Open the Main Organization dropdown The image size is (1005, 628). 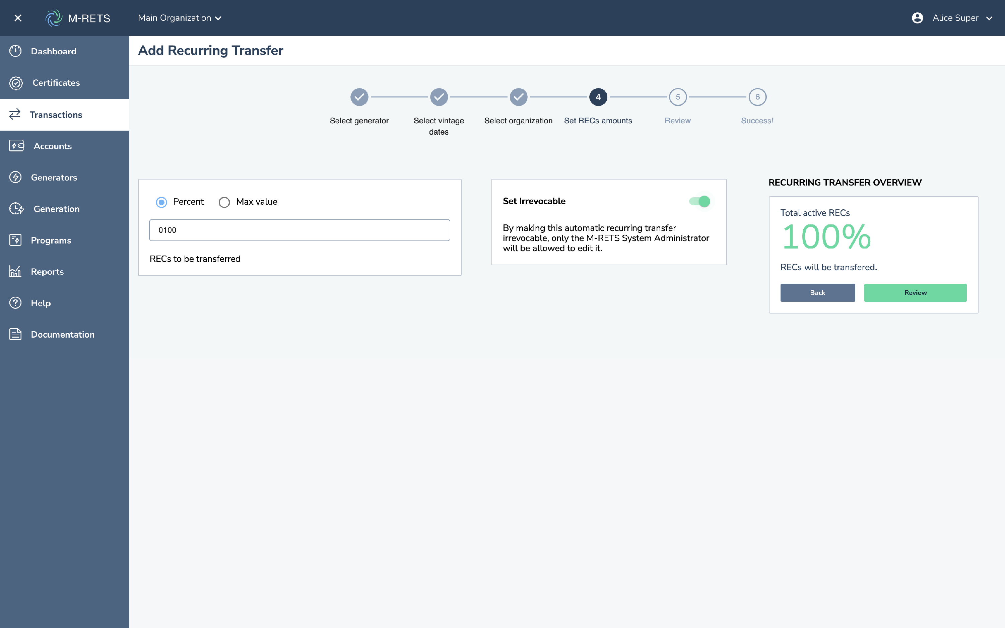click(x=180, y=18)
